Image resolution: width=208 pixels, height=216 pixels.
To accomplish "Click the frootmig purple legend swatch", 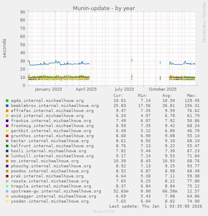I will point(7,126).
